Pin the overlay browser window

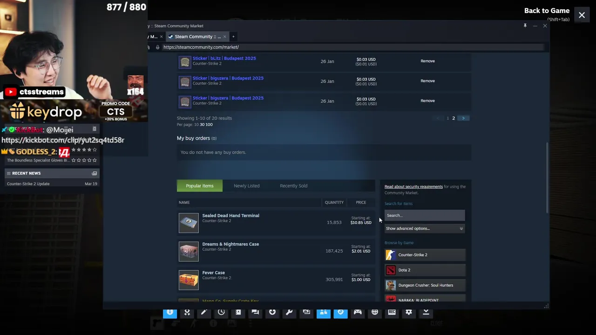click(x=525, y=26)
